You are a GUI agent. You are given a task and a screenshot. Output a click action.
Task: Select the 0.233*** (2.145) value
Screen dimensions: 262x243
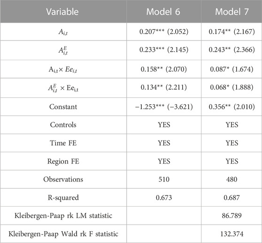point(164,50)
